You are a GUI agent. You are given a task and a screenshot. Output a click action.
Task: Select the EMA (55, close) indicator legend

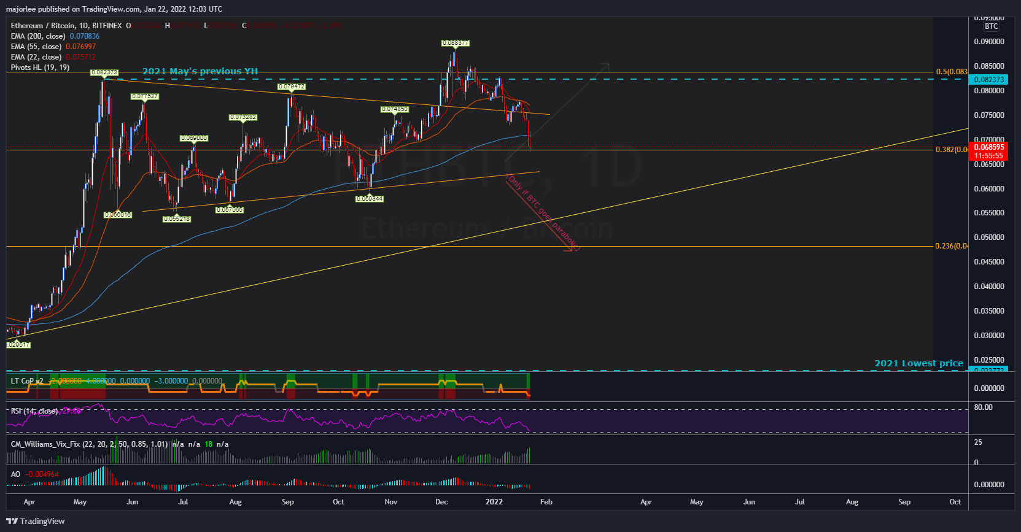point(36,47)
